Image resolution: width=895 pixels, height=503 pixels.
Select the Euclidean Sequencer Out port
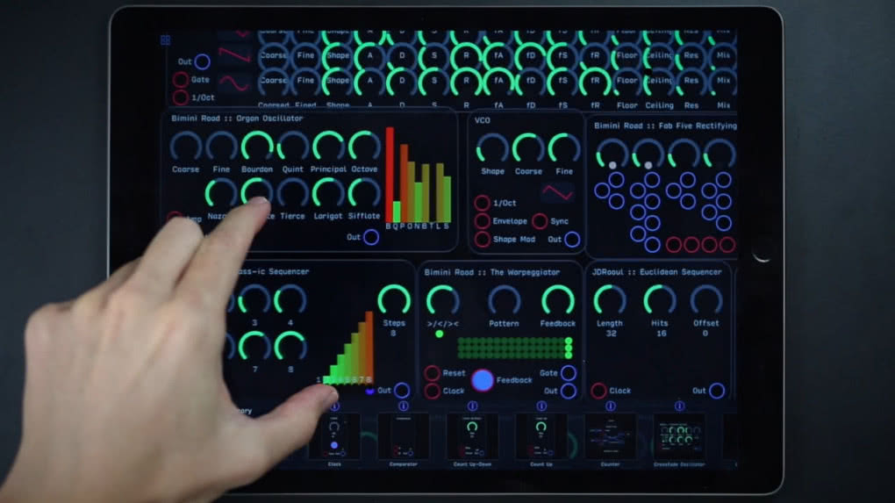pos(717,392)
